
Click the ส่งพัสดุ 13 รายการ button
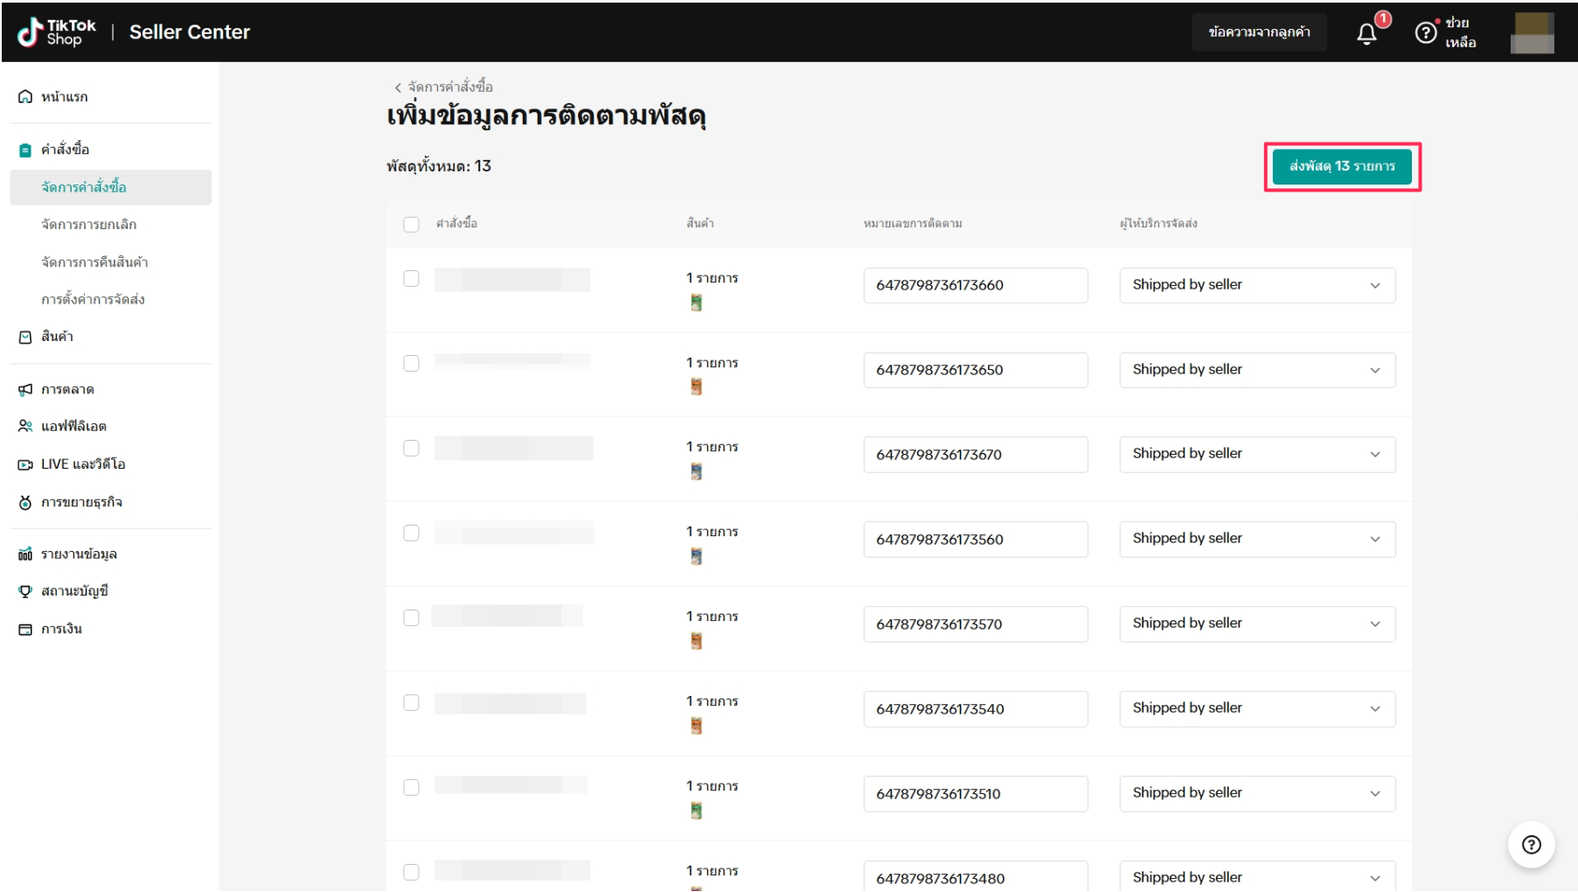click(1341, 166)
